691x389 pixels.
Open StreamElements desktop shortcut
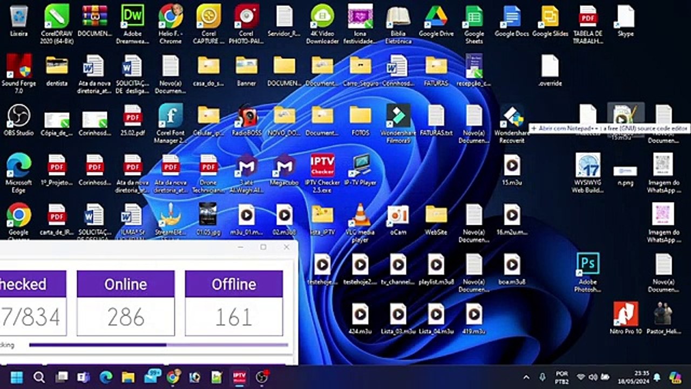coord(171,220)
